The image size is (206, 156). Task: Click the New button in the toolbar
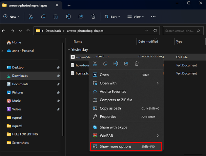coord(11,17)
